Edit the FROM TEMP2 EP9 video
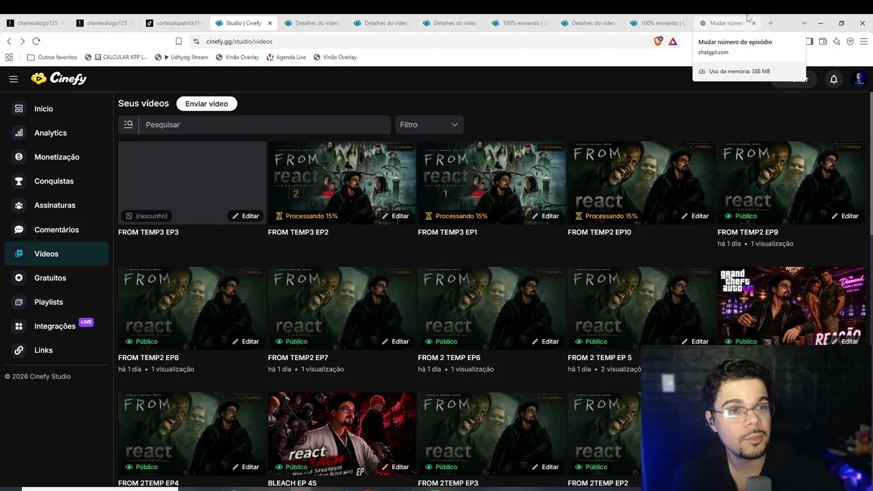The image size is (873, 491). pos(845,216)
